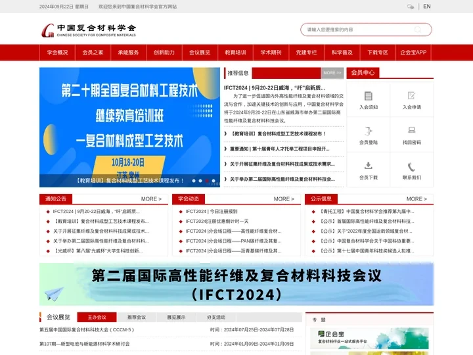Viewport: 473px width, 355px height.
Task: Open 【公示】第十七届中国青年科技奖 item
Action: click(366, 251)
